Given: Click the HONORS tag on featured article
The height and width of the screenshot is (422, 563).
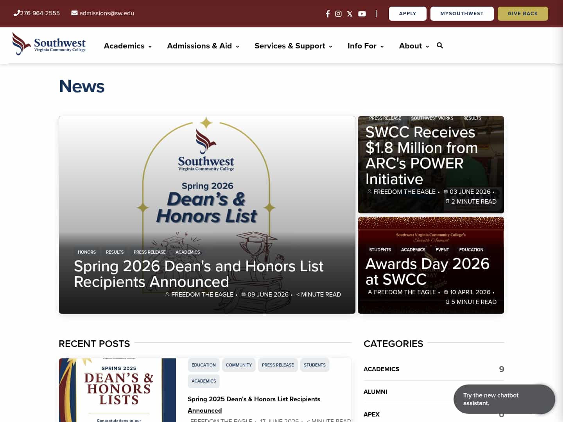Looking at the screenshot, I should (x=87, y=252).
